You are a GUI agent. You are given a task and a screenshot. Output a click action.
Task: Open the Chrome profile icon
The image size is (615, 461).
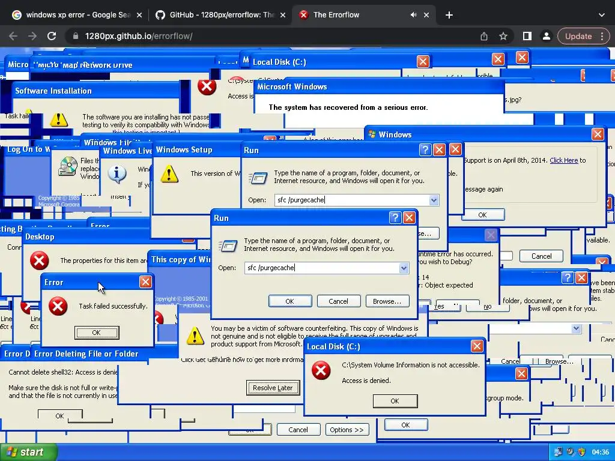[546, 36]
